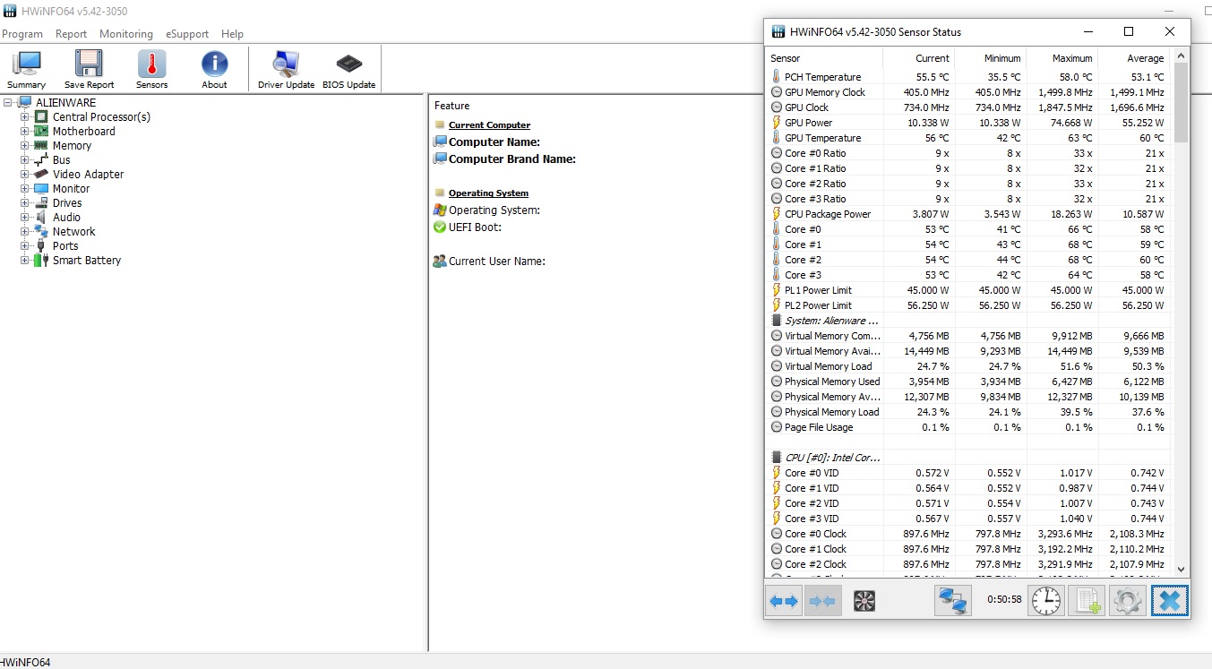Open the Sensors thermometer icon
The image size is (1212, 669).
pos(151,69)
